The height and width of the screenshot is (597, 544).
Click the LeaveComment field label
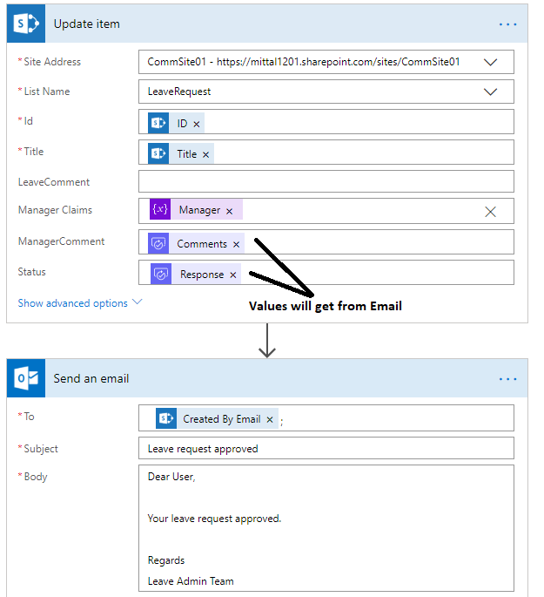pyautogui.click(x=54, y=182)
